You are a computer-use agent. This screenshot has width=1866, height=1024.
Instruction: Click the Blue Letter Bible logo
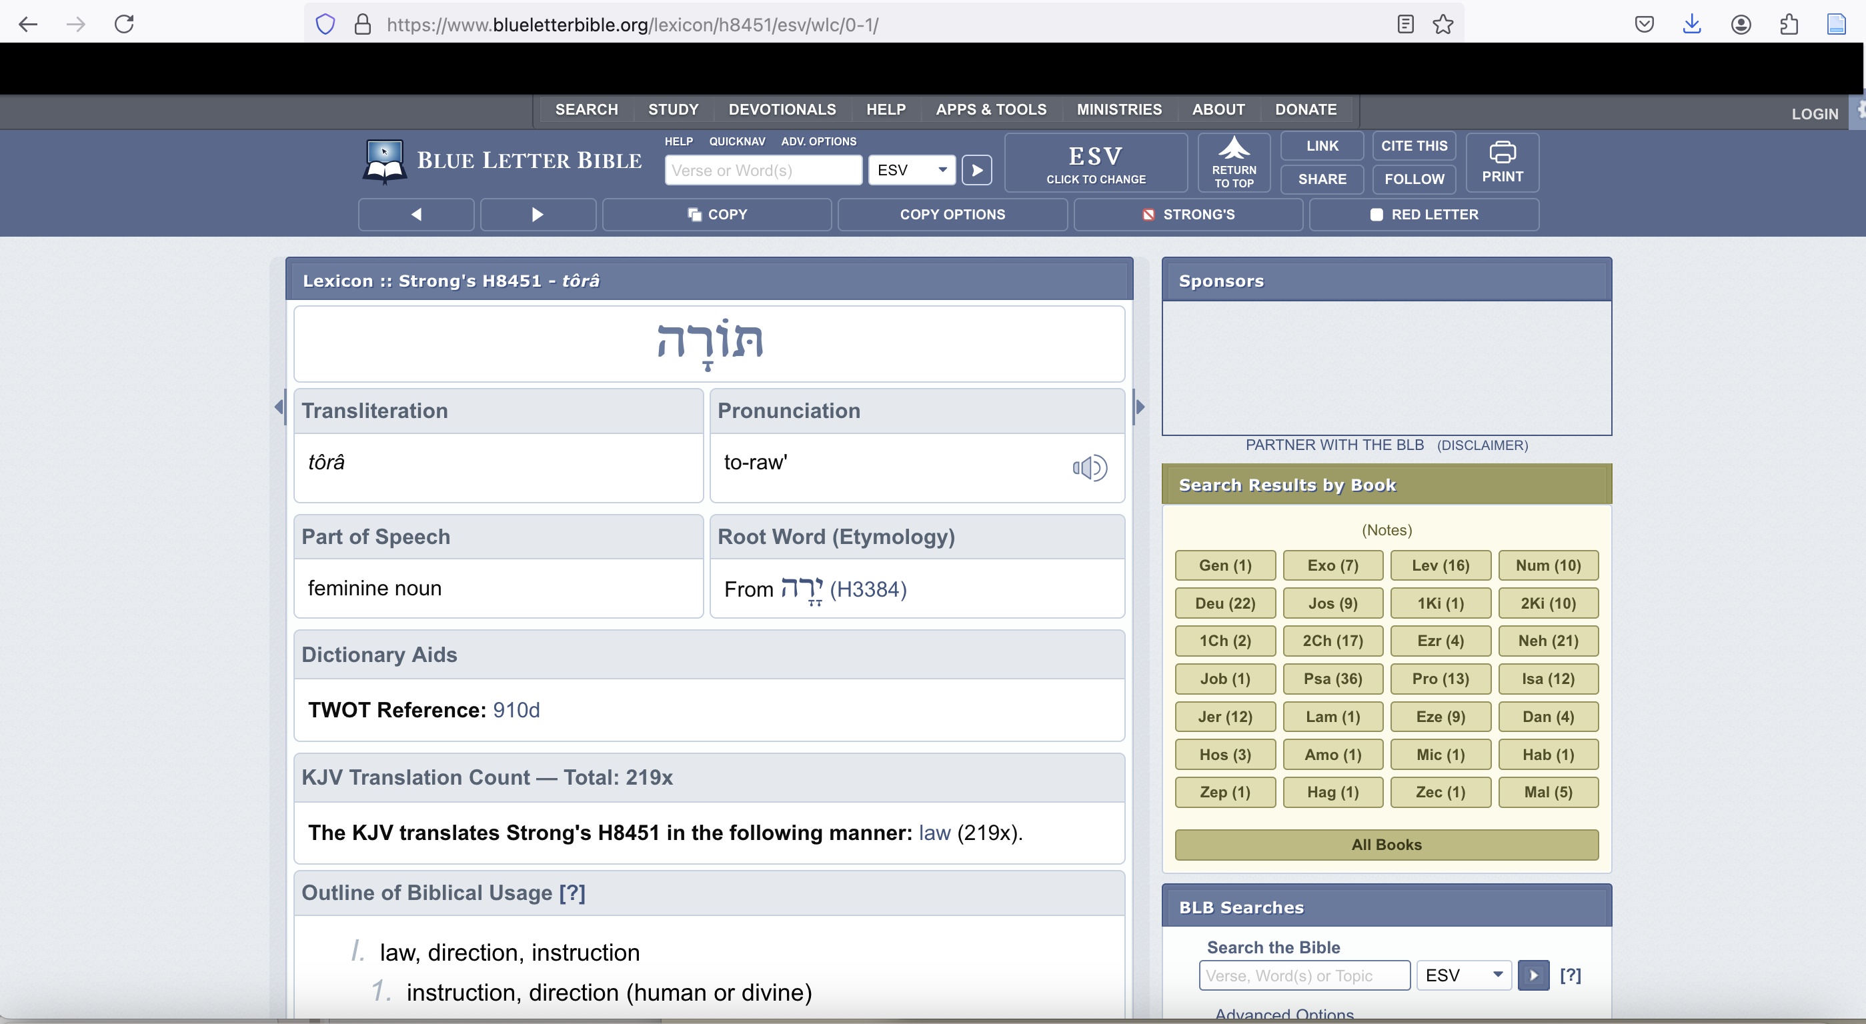pos(502,161)
